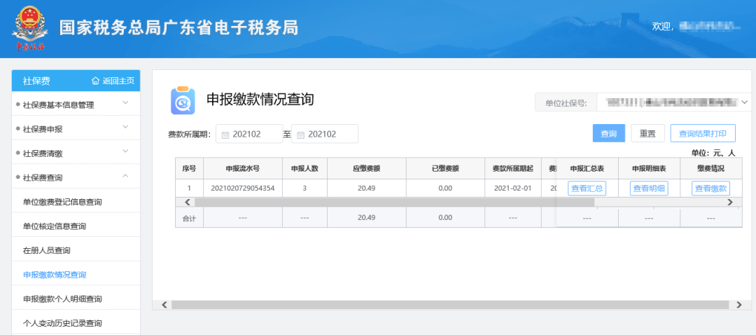The width and height of the screenshot is (756, 335).
Task: Click 社保费申报 menu label
Action: point(43,130)
